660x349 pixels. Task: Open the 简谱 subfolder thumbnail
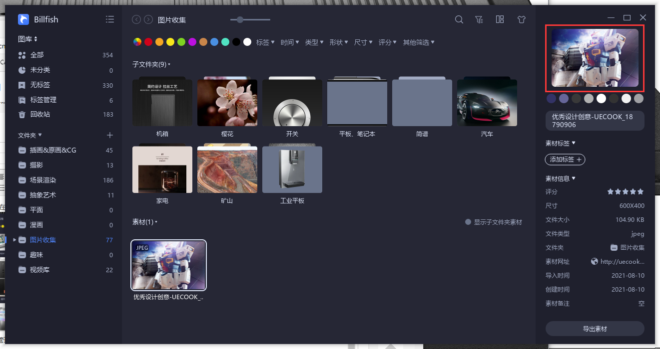click(x=422, y=102)
